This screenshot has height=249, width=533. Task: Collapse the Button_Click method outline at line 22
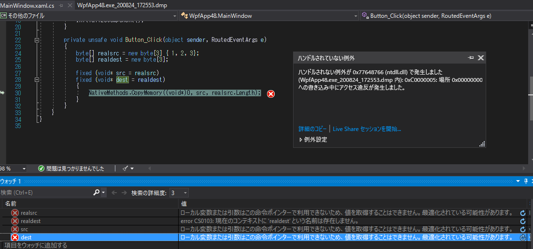coord(37,40)
